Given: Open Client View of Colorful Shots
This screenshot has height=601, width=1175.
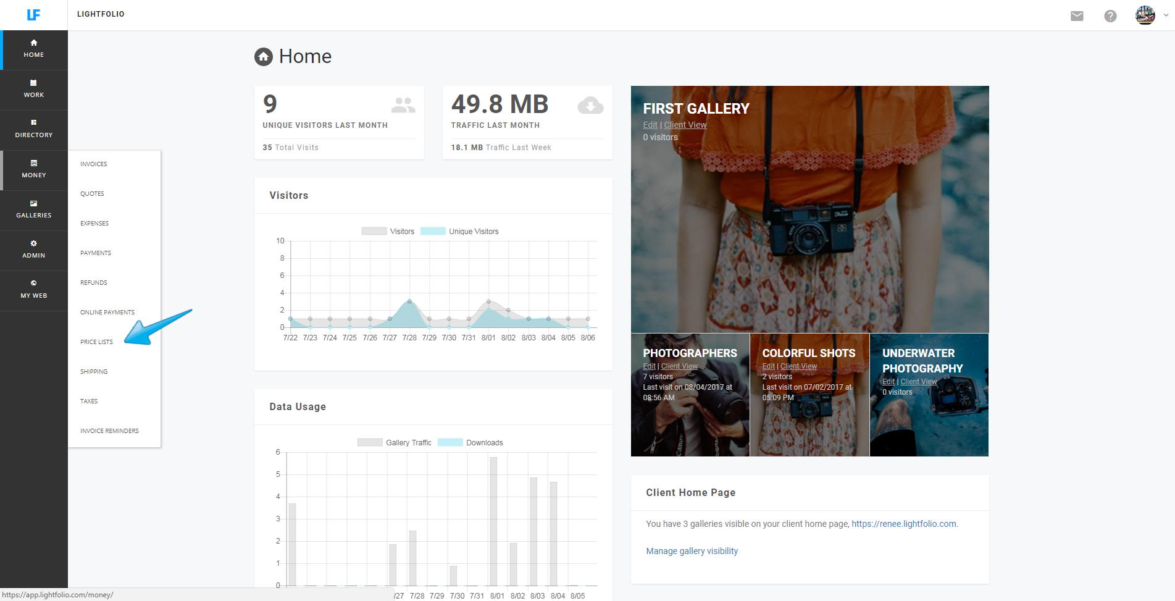Looking at the screenshot, I should pyautogui.click(x=798, y=366).
